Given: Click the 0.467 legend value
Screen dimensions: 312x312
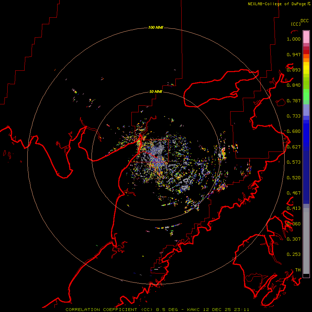Looking at the screenshot, I should point(294,193).
